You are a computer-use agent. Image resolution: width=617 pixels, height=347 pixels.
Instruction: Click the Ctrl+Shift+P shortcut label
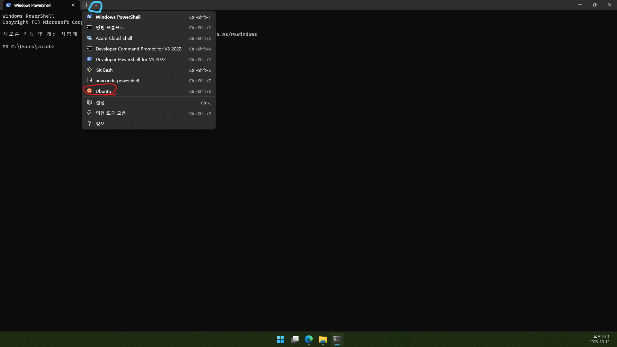(x=200, y=114)
